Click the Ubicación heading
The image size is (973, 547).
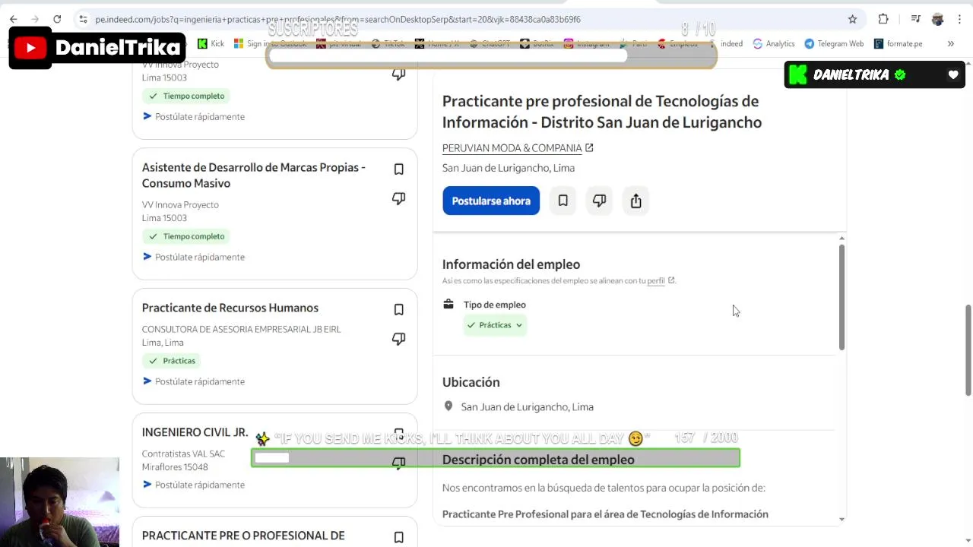[471, 382]
